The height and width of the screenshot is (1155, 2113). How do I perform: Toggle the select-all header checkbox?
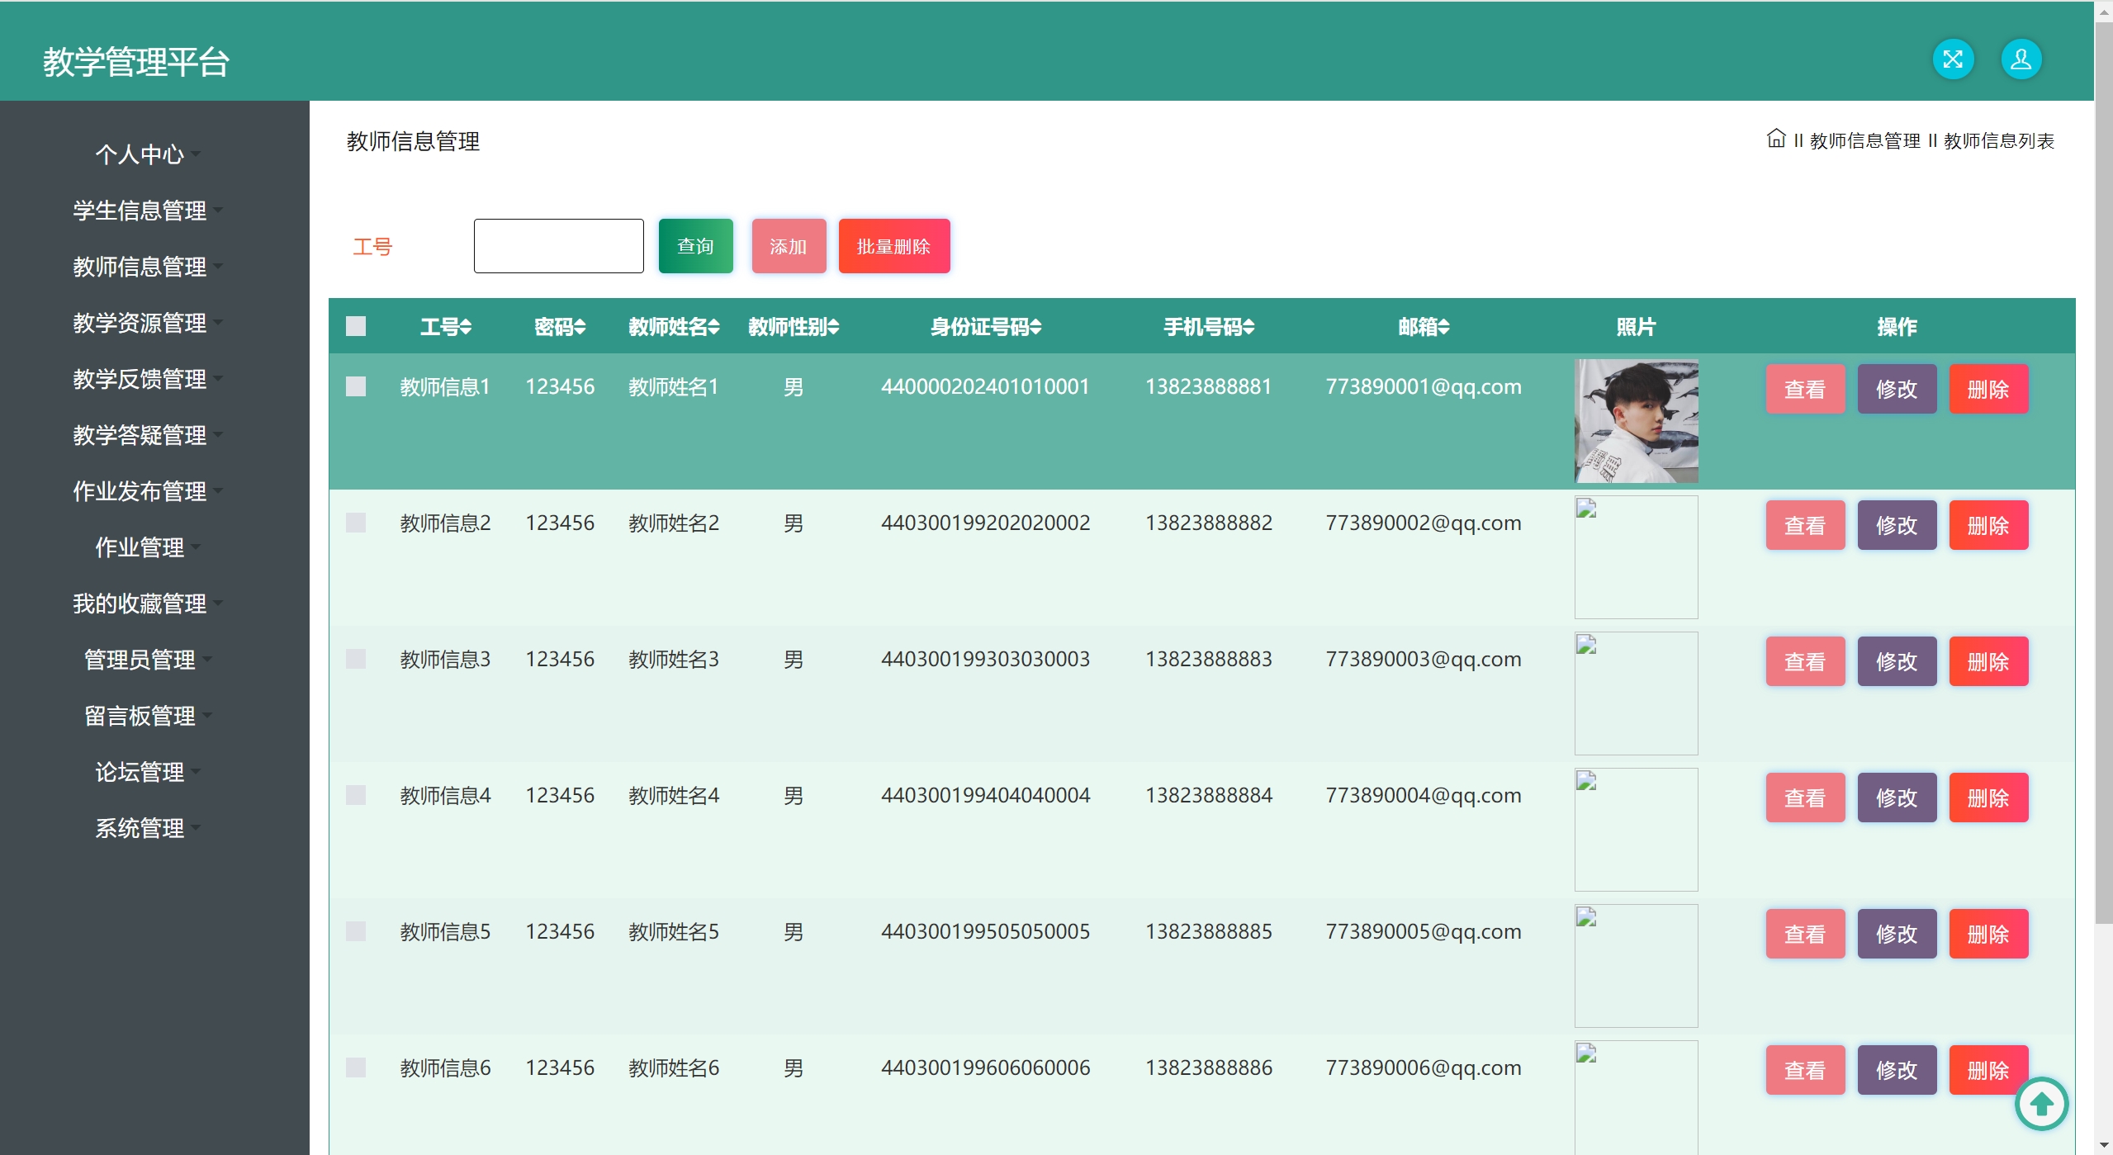[356, 326]
